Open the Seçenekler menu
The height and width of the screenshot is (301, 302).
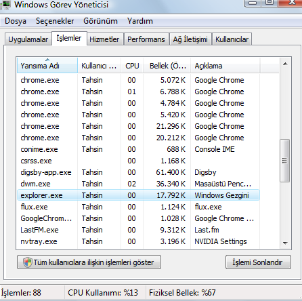(55, 21)
